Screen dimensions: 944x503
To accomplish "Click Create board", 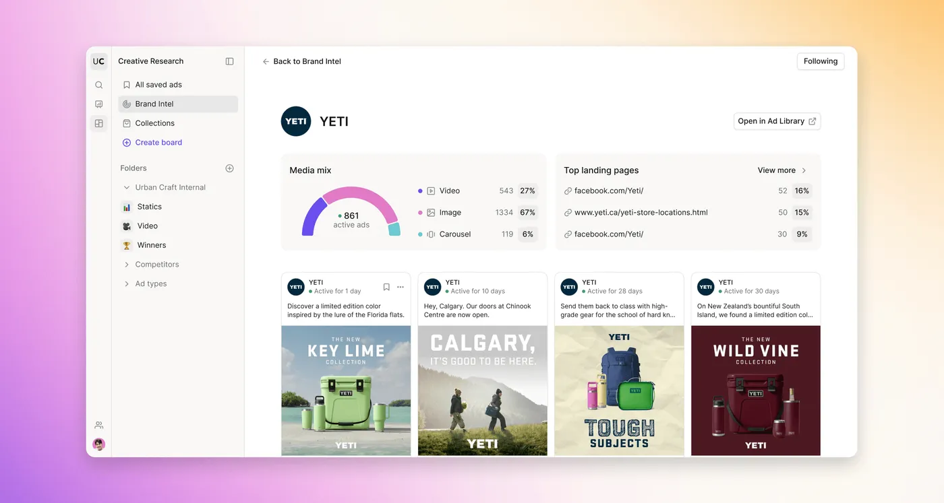I will pyautogui.click(x=158, y=143).
